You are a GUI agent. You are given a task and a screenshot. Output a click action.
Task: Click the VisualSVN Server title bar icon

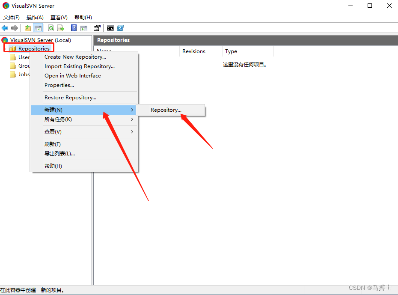pos(6,6)
